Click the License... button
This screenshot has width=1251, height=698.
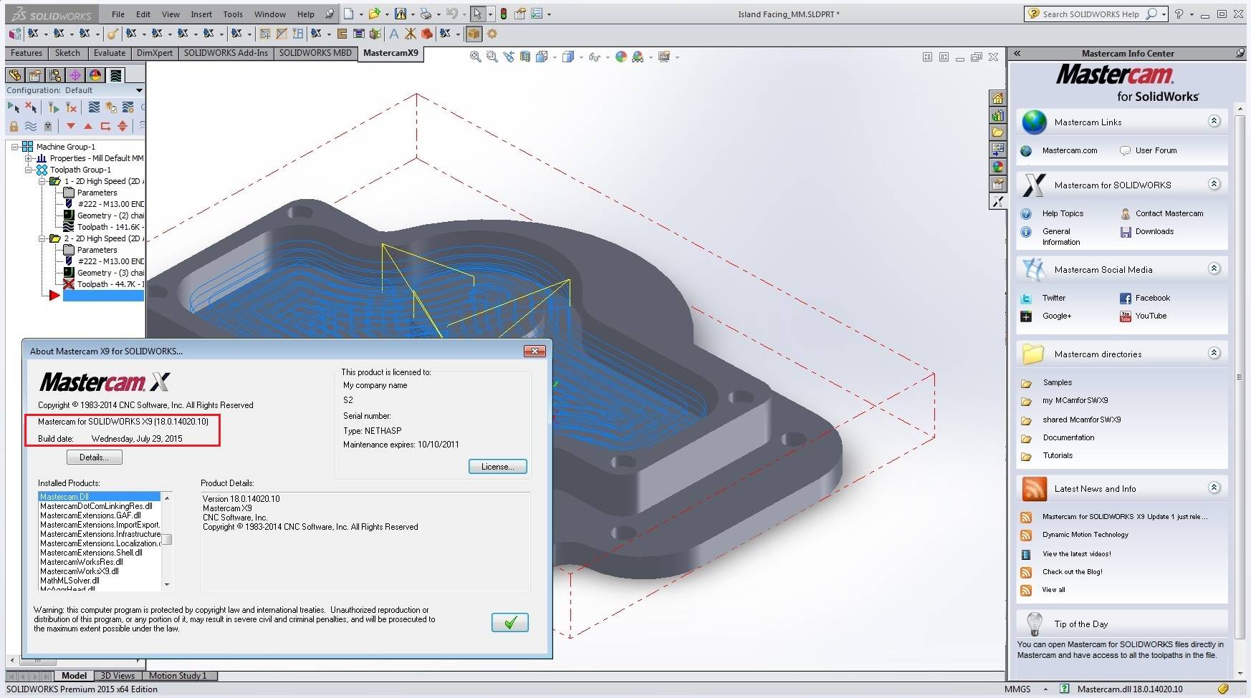[x=497, y=467]
